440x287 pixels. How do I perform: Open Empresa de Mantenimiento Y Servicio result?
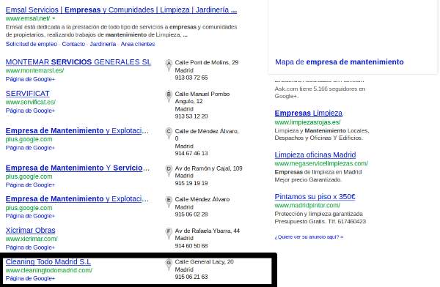(78, 168)
